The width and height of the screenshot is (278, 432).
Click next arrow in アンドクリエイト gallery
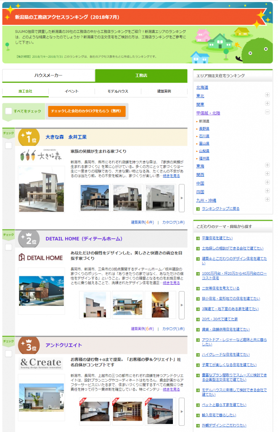(x=182, y=411)
